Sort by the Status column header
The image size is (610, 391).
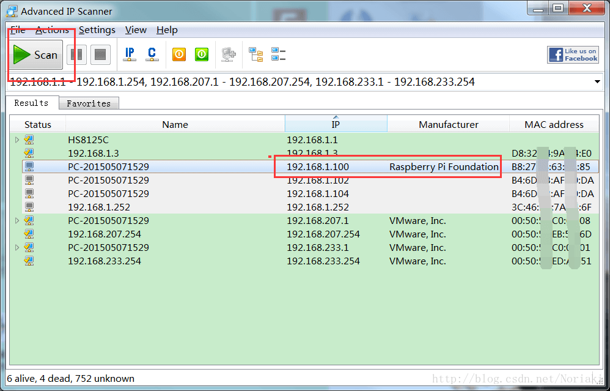(38, 125)
